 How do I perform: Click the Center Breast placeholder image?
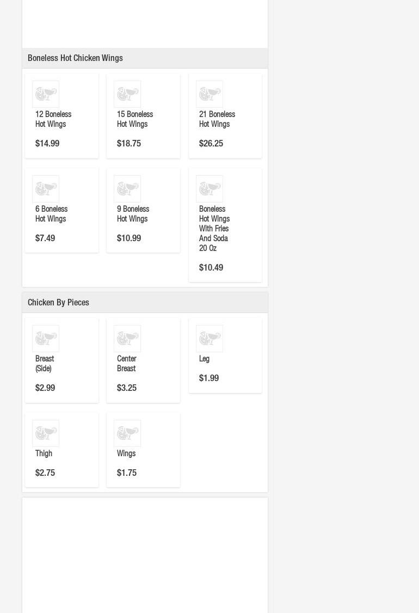click(127, 339)
